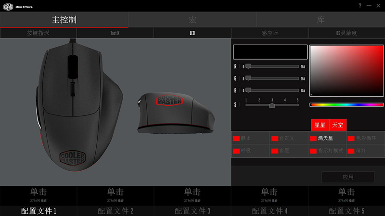Select profile 配置文件 4

click(269, 211)
